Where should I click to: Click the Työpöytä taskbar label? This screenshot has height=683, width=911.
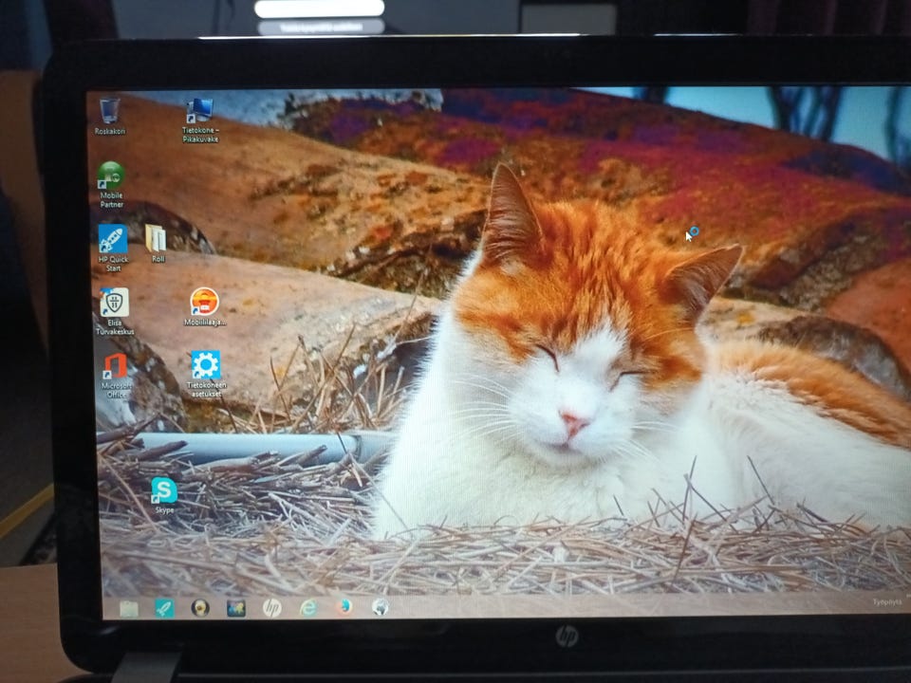pyautogui.click(x=886, y=602)
